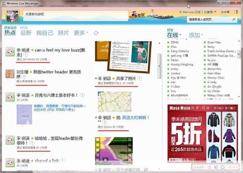243x173 pixels.
Task: Click comment plus icon after 新版twitter header post
Action: [x=24, y=76]
